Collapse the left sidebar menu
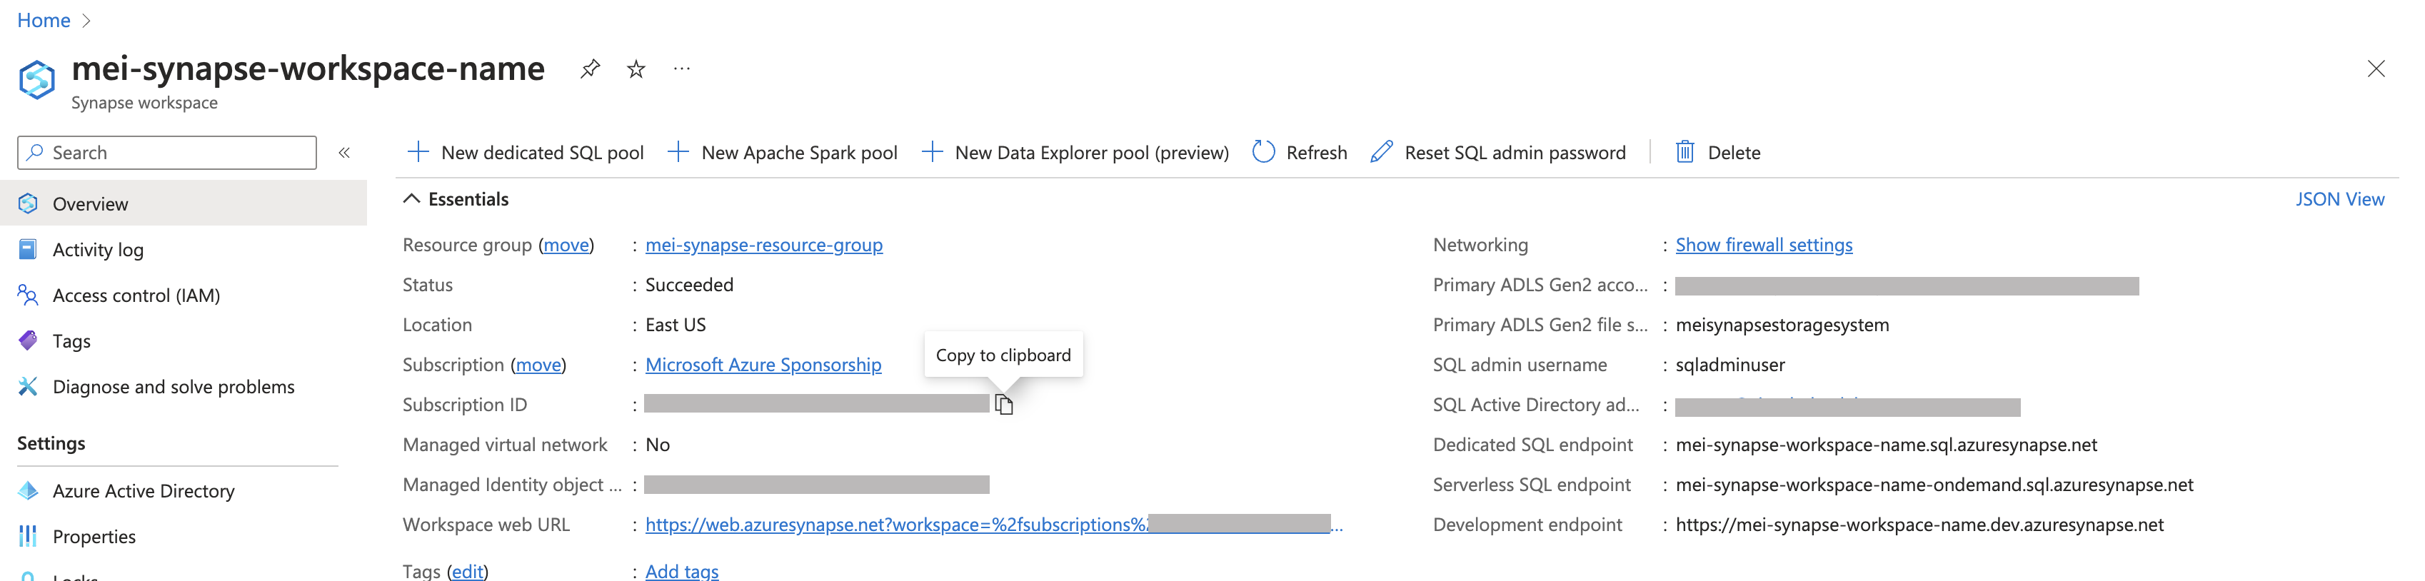 point(345,153)
